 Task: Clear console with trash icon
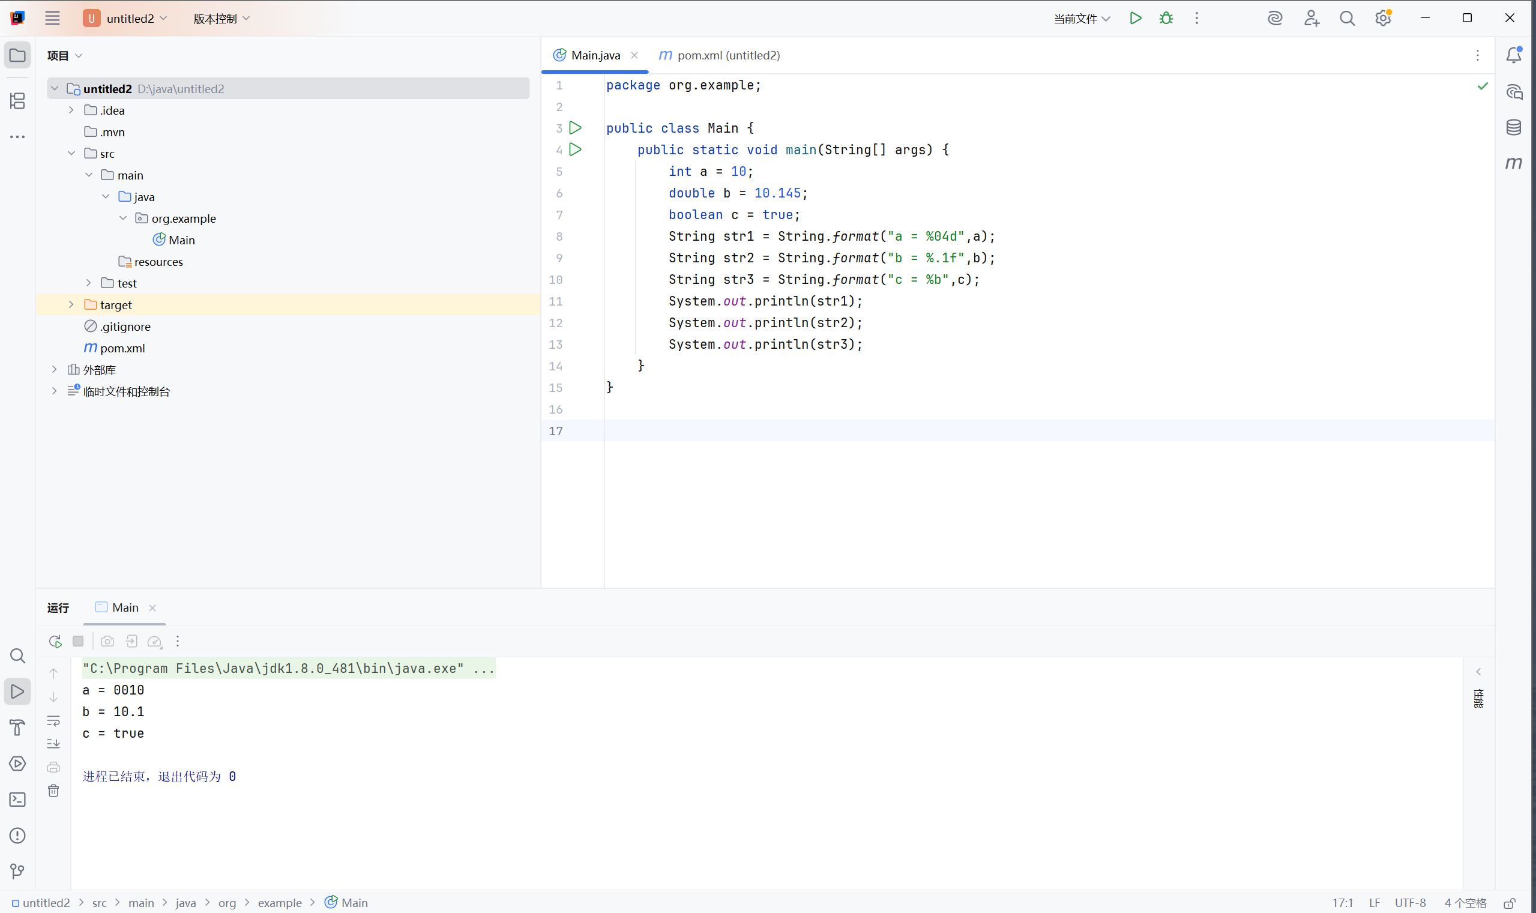click(53, 791)
